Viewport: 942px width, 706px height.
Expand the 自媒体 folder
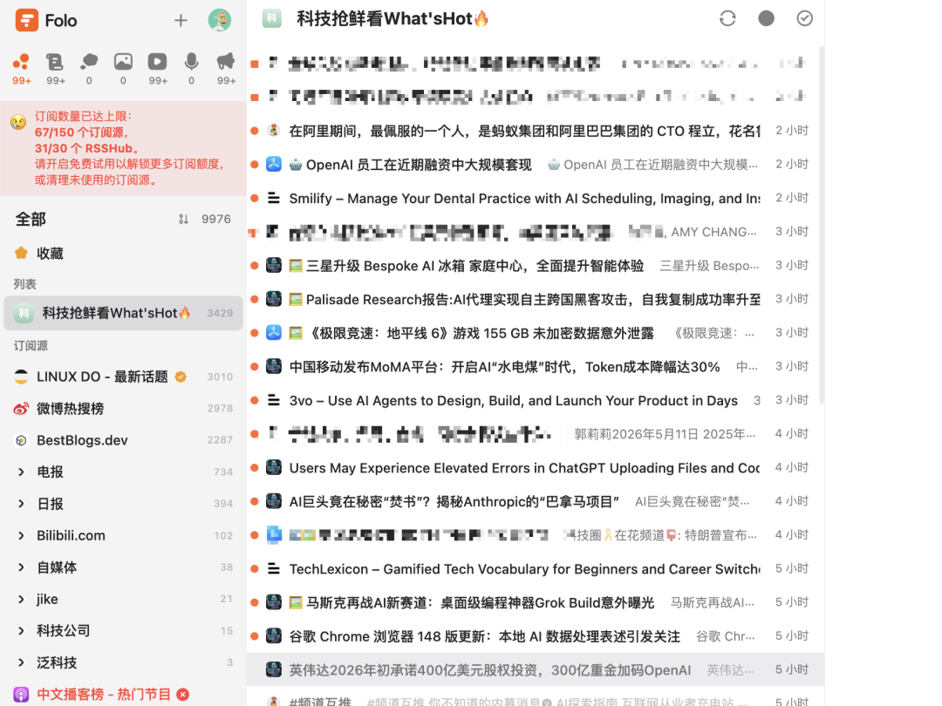(21, 567)
